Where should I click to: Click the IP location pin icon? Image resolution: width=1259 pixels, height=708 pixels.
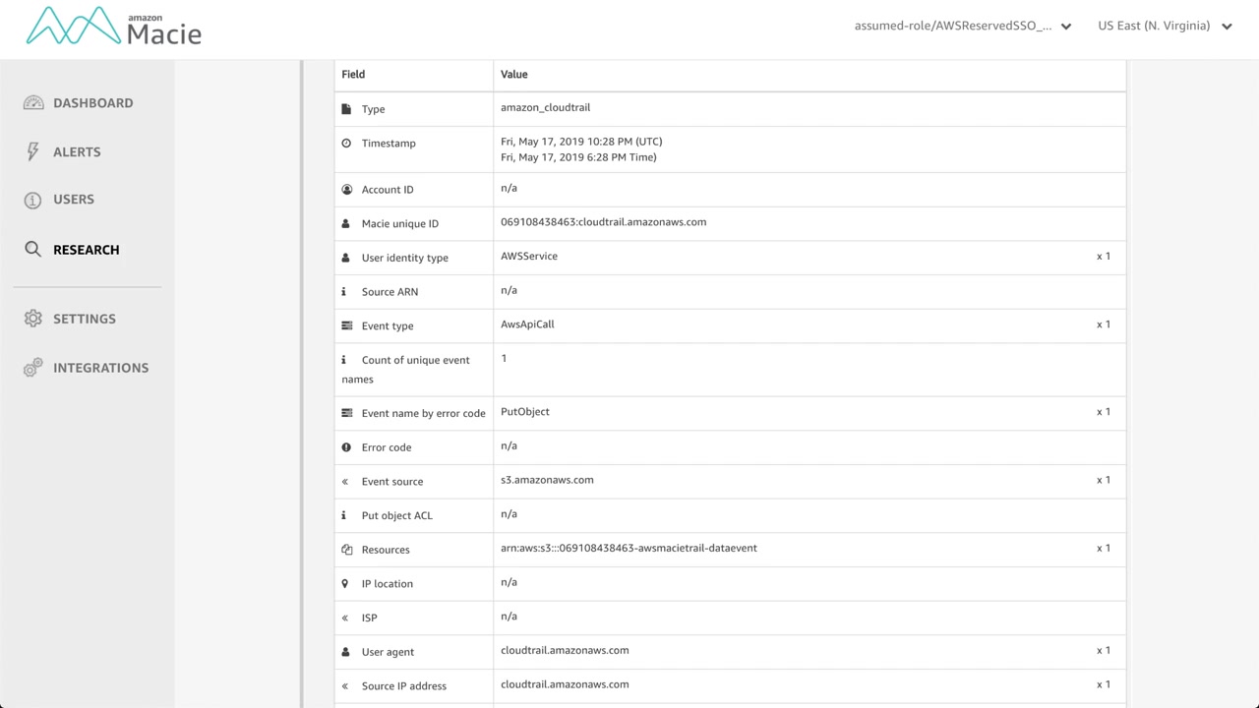click(x=345, y=584)
